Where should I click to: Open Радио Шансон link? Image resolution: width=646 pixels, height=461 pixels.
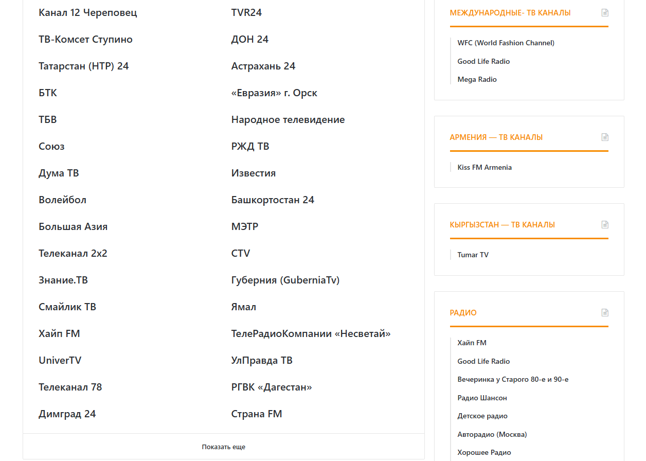point(482,398)
